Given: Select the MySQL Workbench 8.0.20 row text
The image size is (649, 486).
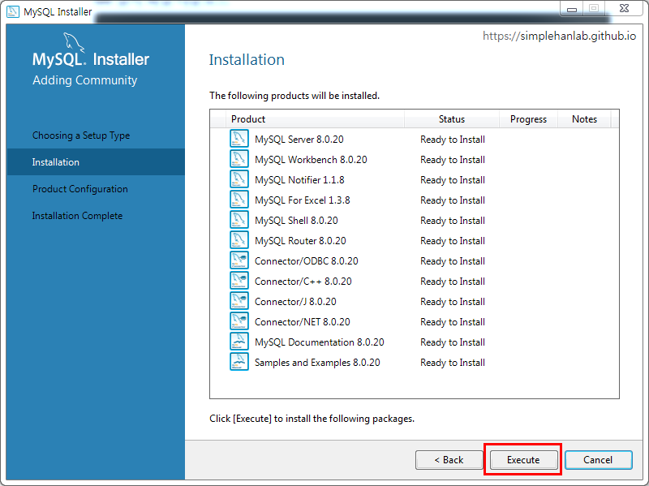Looking at the screenshot, I should tap(311, 160).
